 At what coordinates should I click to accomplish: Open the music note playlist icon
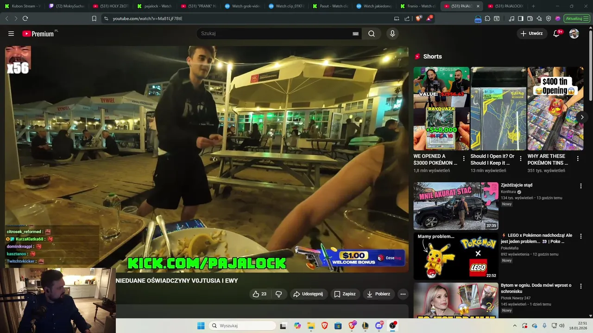511,18
